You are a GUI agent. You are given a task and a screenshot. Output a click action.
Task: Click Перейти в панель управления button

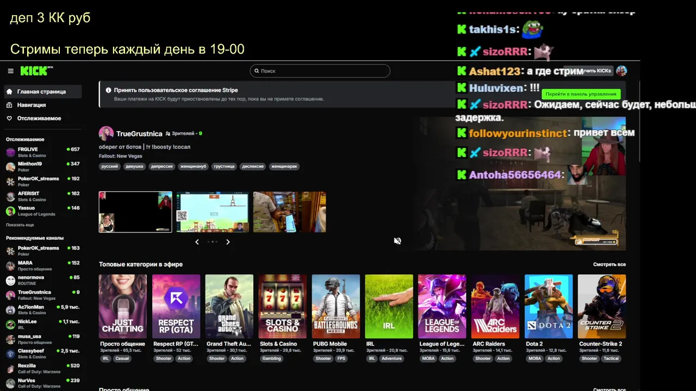click(581, 94)
